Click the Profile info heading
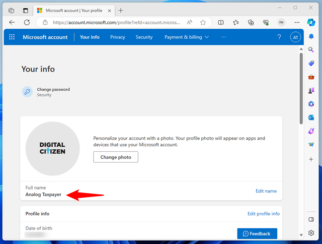322x244 pixels. pyautogui.click(x=37, y=214)
